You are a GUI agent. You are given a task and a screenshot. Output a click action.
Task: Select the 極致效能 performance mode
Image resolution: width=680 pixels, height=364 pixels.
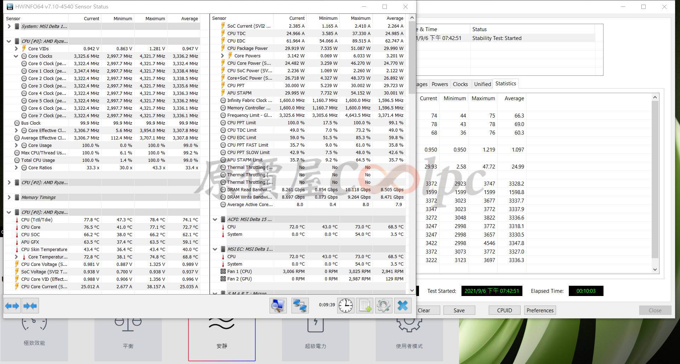pos(34,333)
